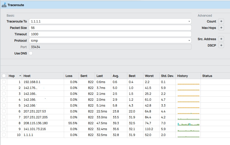Sort by Std. Dev. column header
The width and height of the screenshot is (230, 145).
tap(167, 76)
